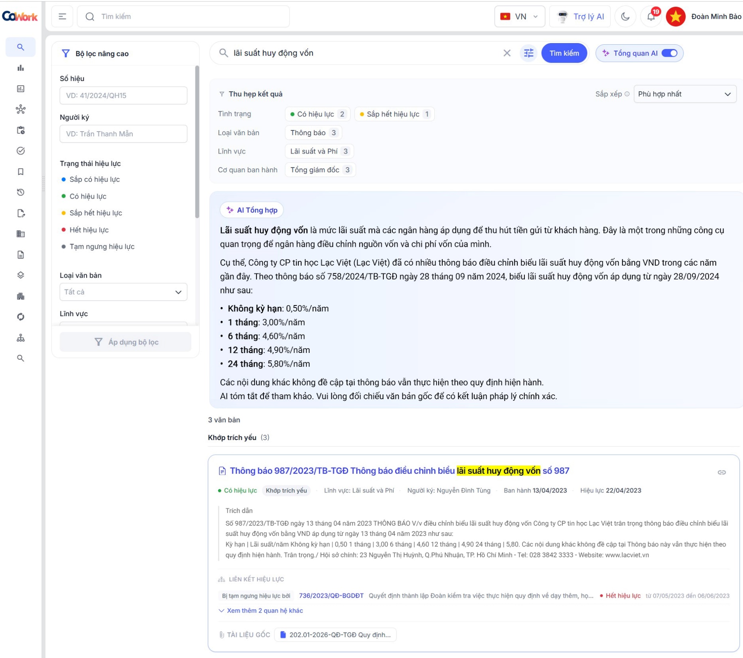Screen dimensions: 743x658
Task: Click the notification bell icon
Action: (x=651, y=16)
